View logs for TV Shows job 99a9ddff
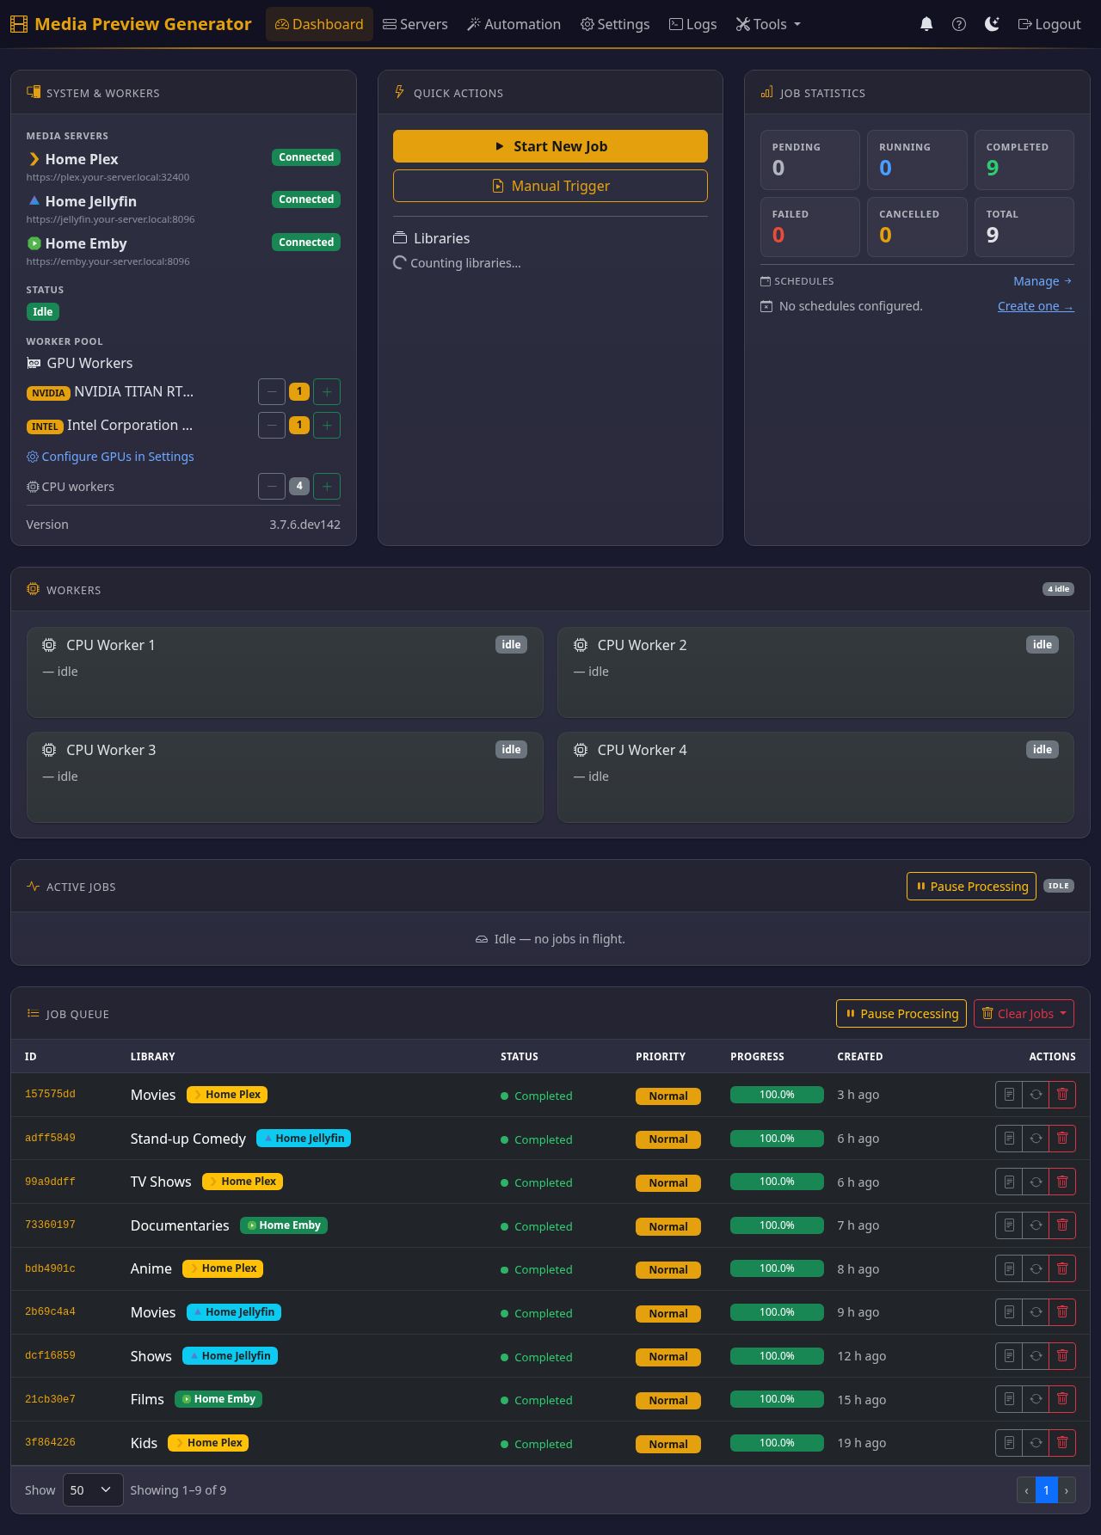This screenshot has width=1101, height=1535. (1009, 1182)
